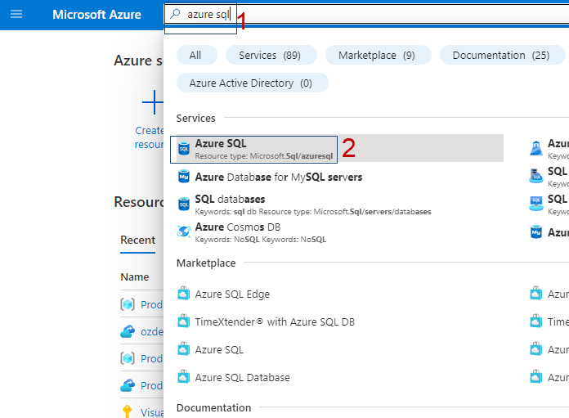The height and width of the screenshot is (418, 569).
Task: Click the SQL server monitor icon in the right column
Action: (x=536, y=204)
